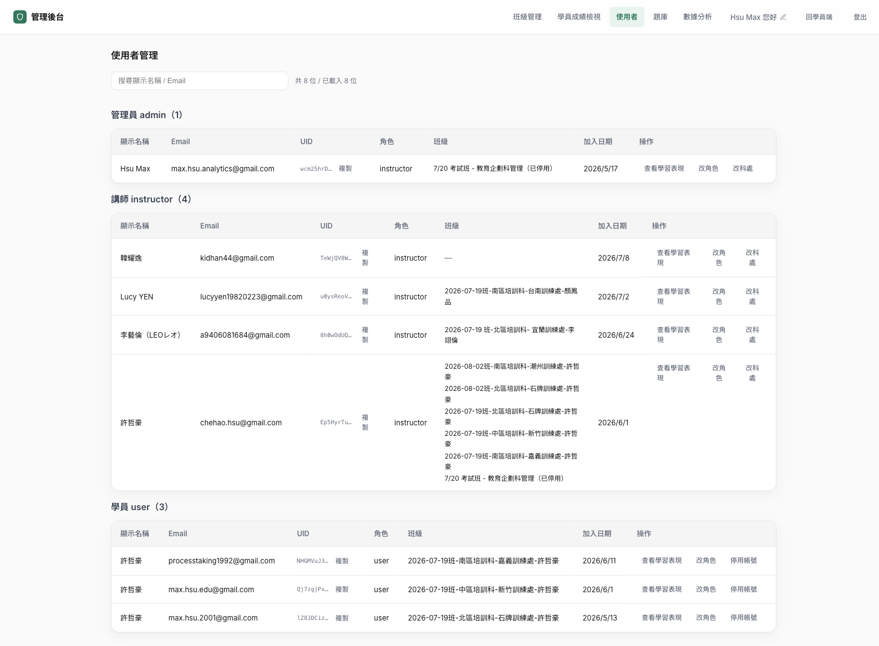
Task: Click 改角色 for 李藝倫（LEOレオ）
Action: [x=719, y=335]
